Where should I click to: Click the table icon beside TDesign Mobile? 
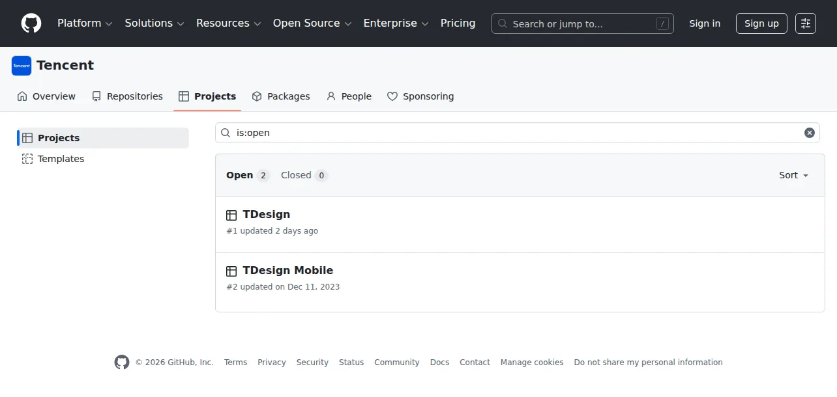[x=231, y=271]
